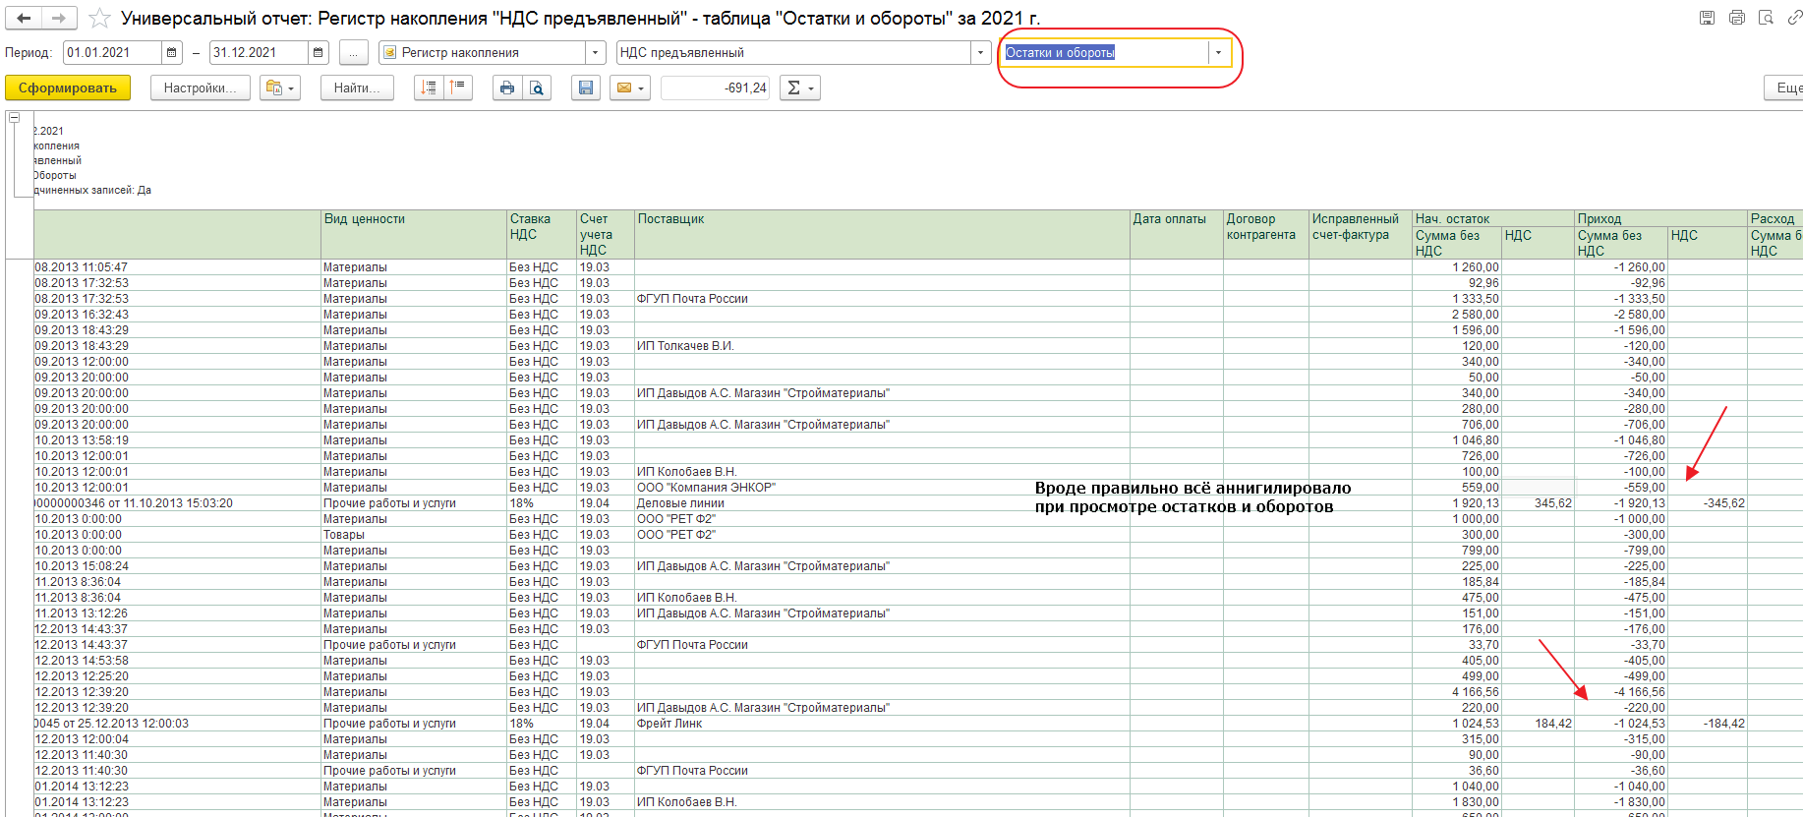This screenshot has width=1803, height=817.
Task: Open print preview with magnifier icon
Action: [537, 88]
